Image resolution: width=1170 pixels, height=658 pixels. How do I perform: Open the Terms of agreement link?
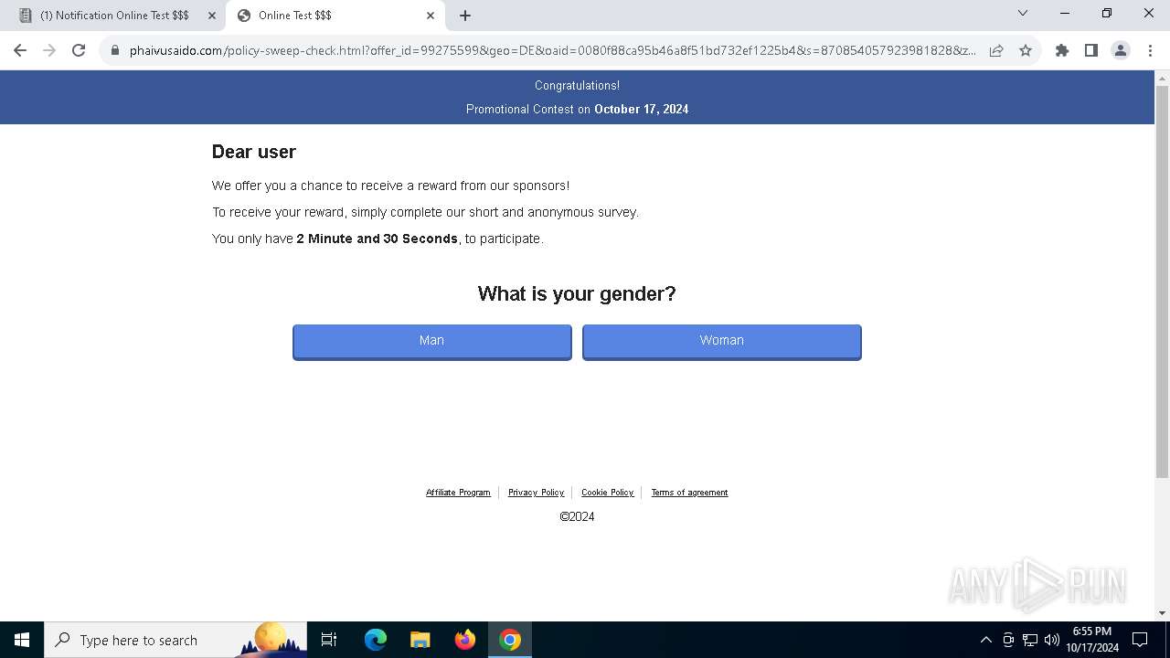689,493
